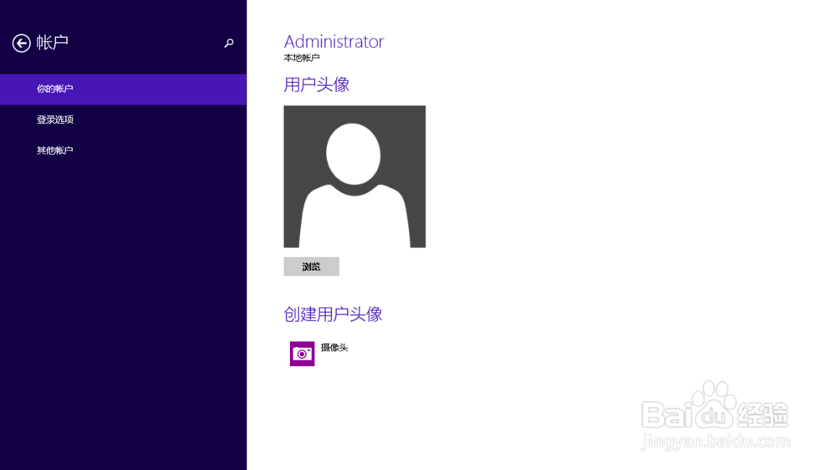Click the 用户头像 heading
836x470 pixels.
coord(317,84)
